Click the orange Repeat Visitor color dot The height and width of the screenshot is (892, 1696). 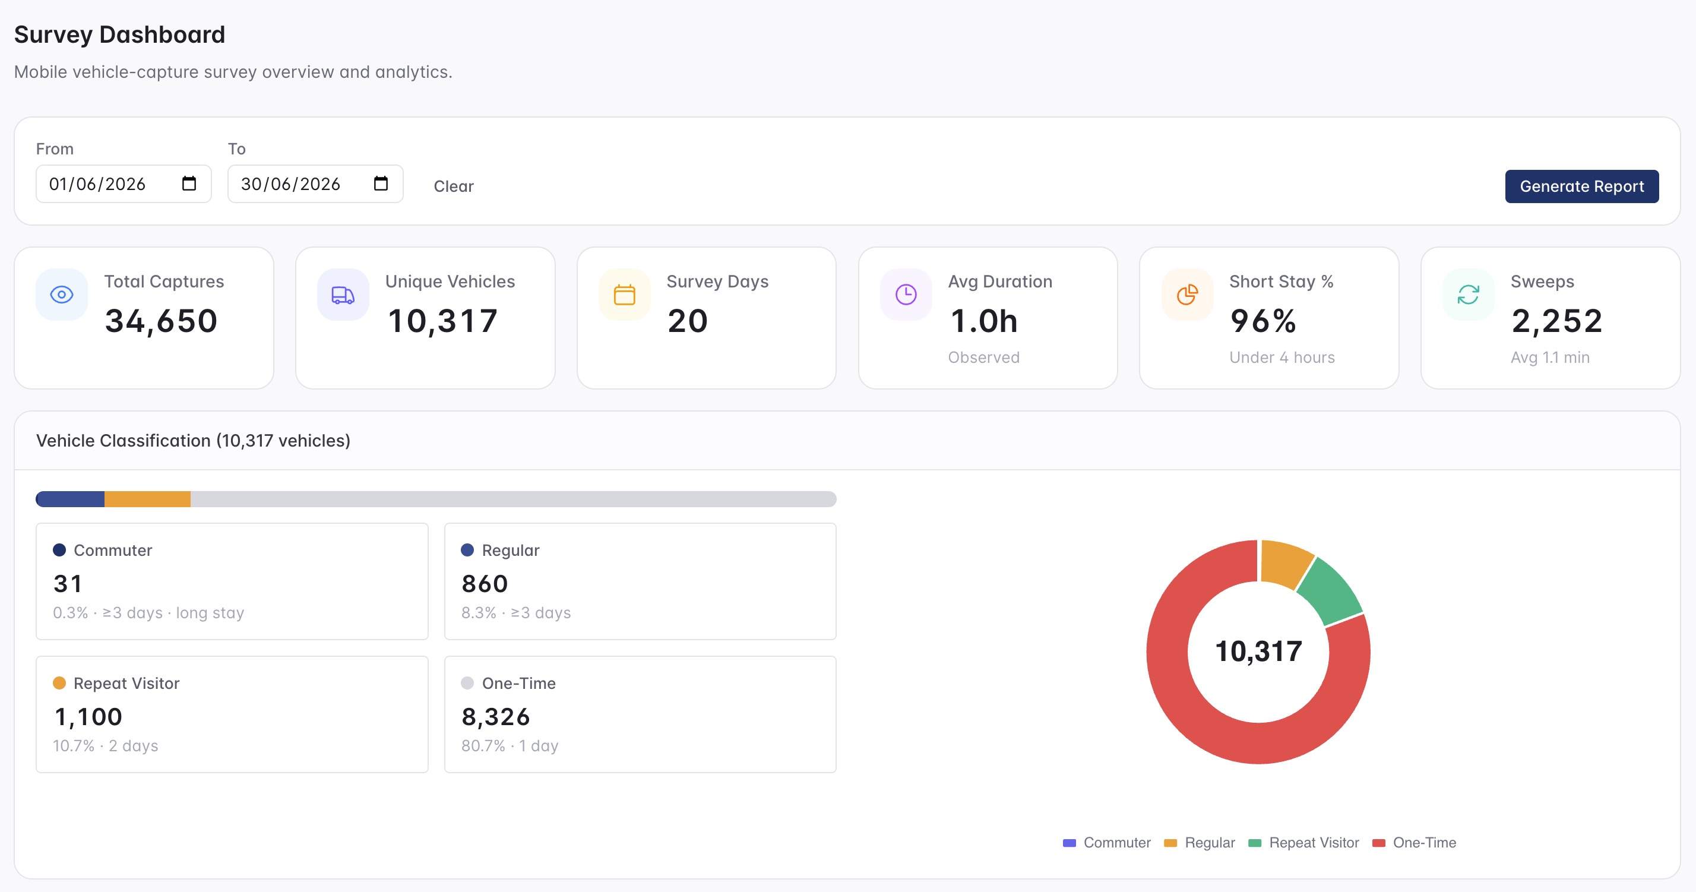pos(59,683)
